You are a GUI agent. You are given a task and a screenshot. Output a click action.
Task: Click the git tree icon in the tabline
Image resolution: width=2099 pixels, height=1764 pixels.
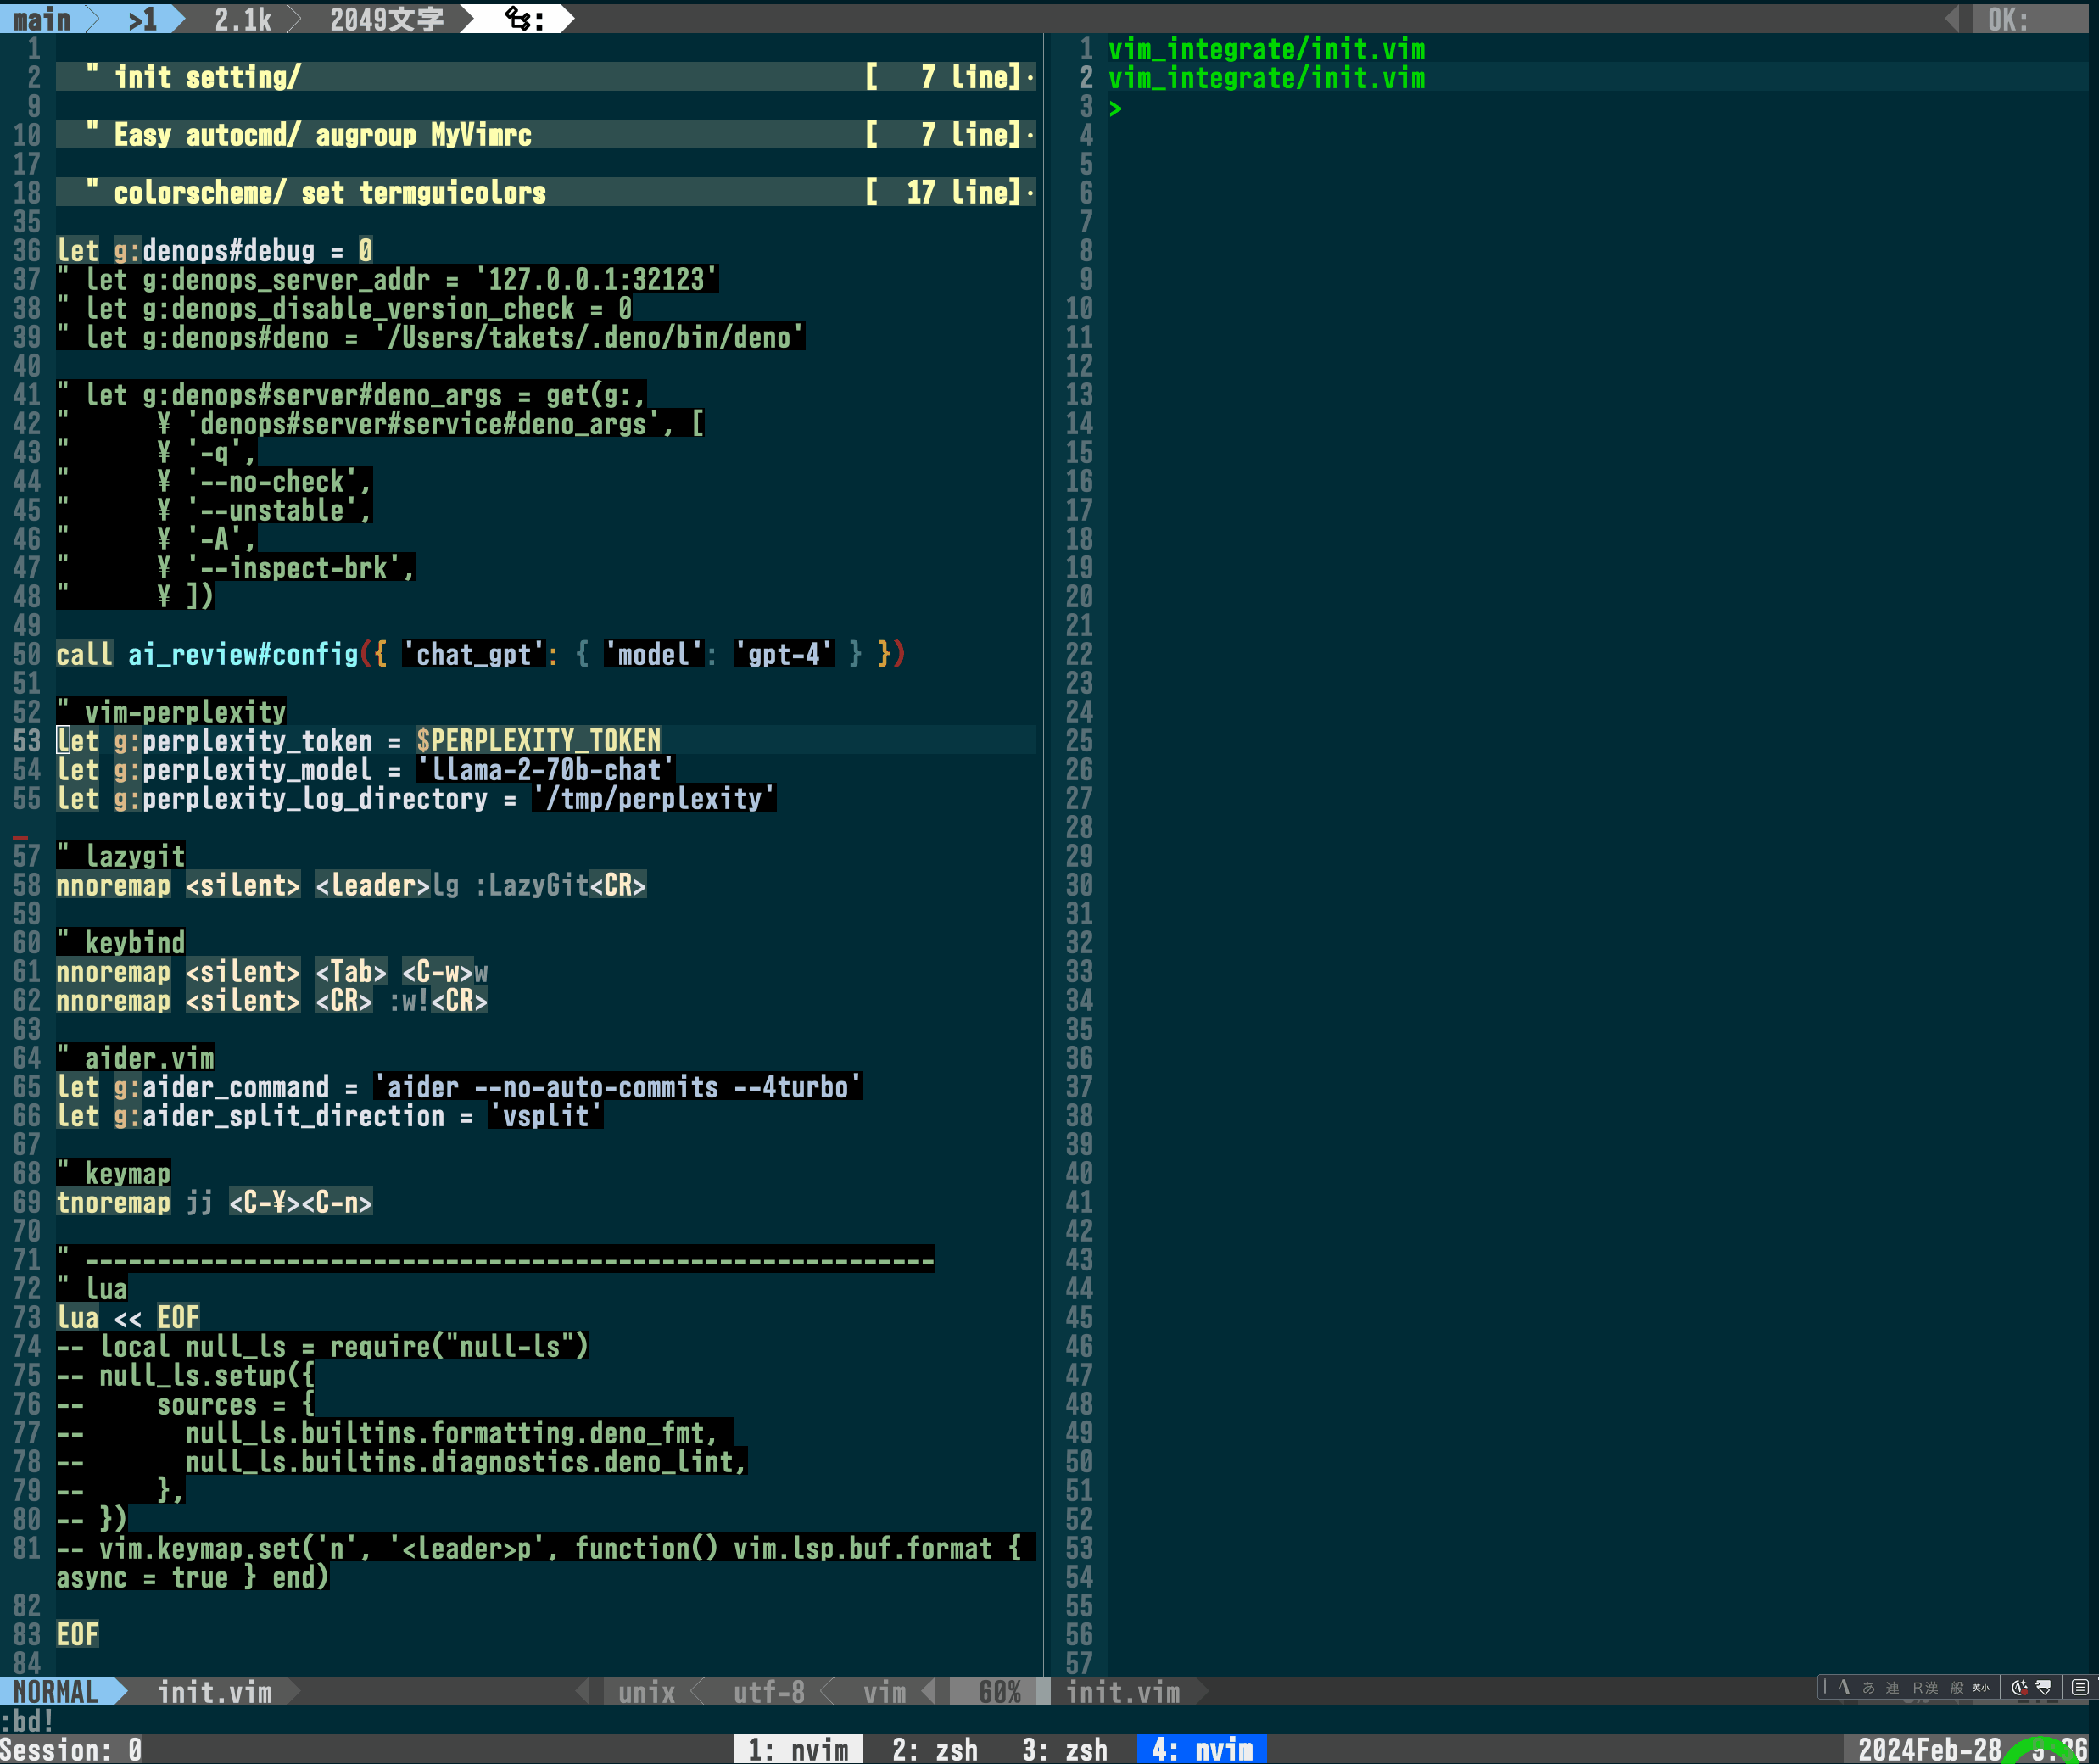point(520,18)
